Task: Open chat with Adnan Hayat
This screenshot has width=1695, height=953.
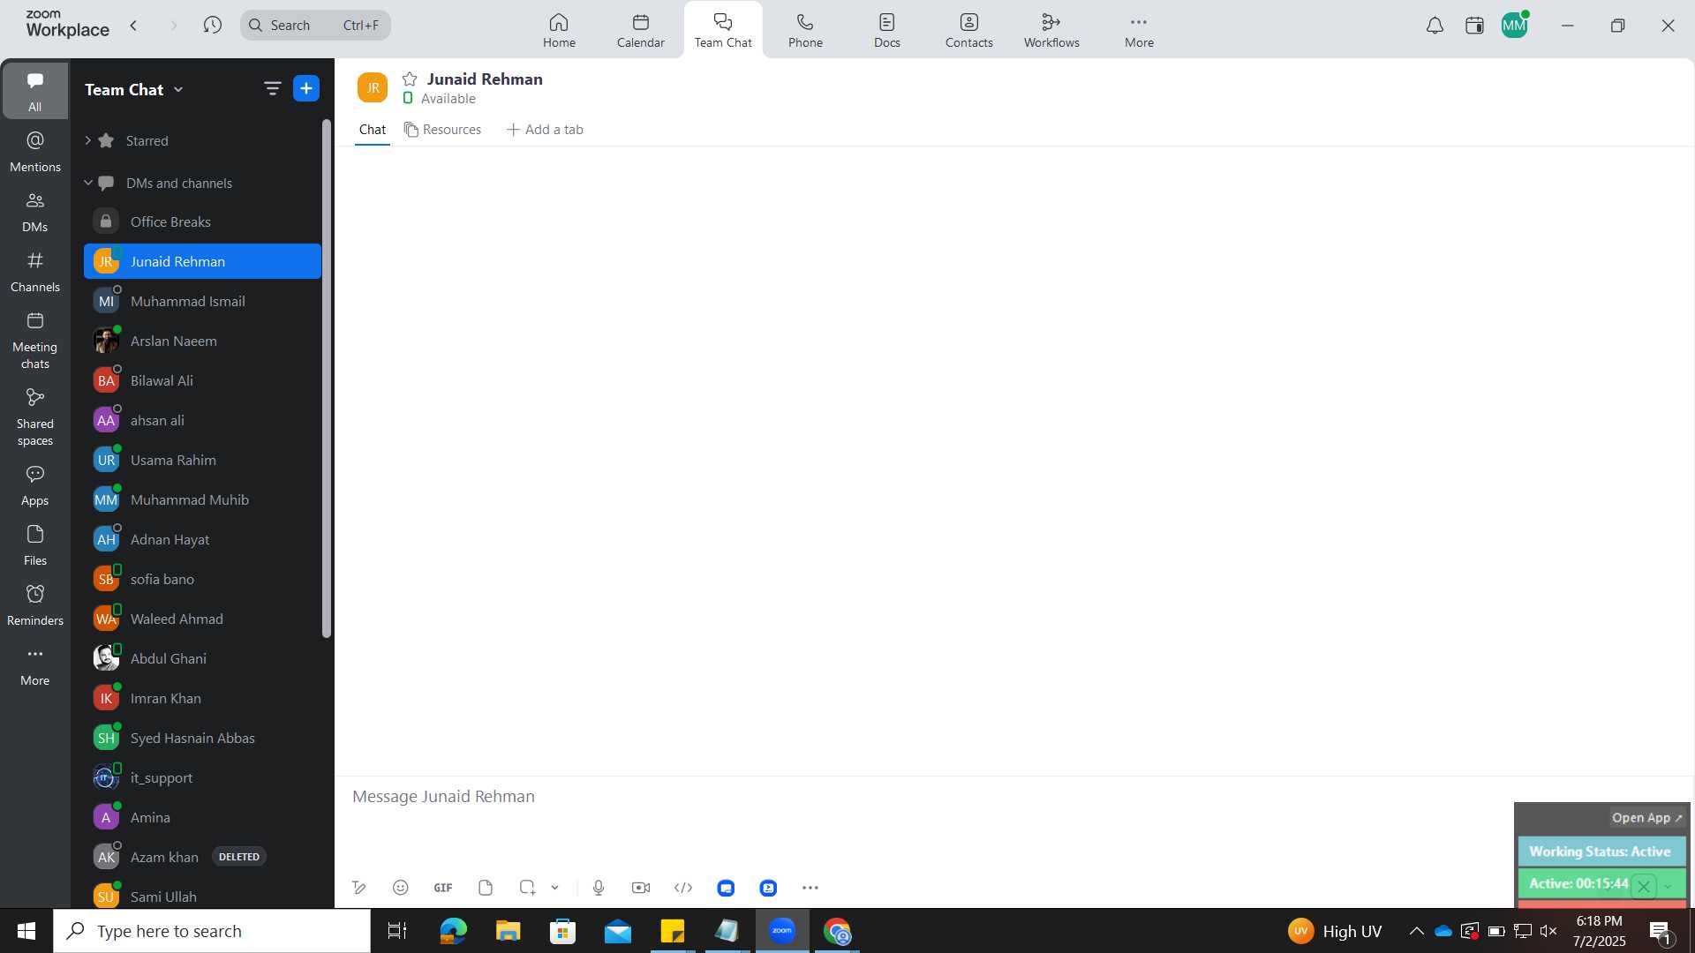Action: [x=202, y=539]
